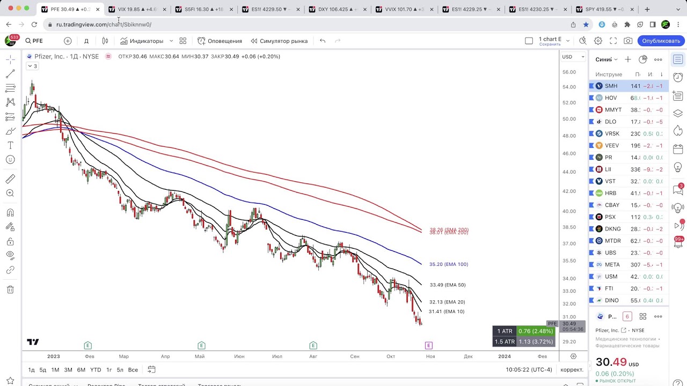
Task: Click the trash remove drawings icon
Action: pyautogui.click(x=10, y=289)
